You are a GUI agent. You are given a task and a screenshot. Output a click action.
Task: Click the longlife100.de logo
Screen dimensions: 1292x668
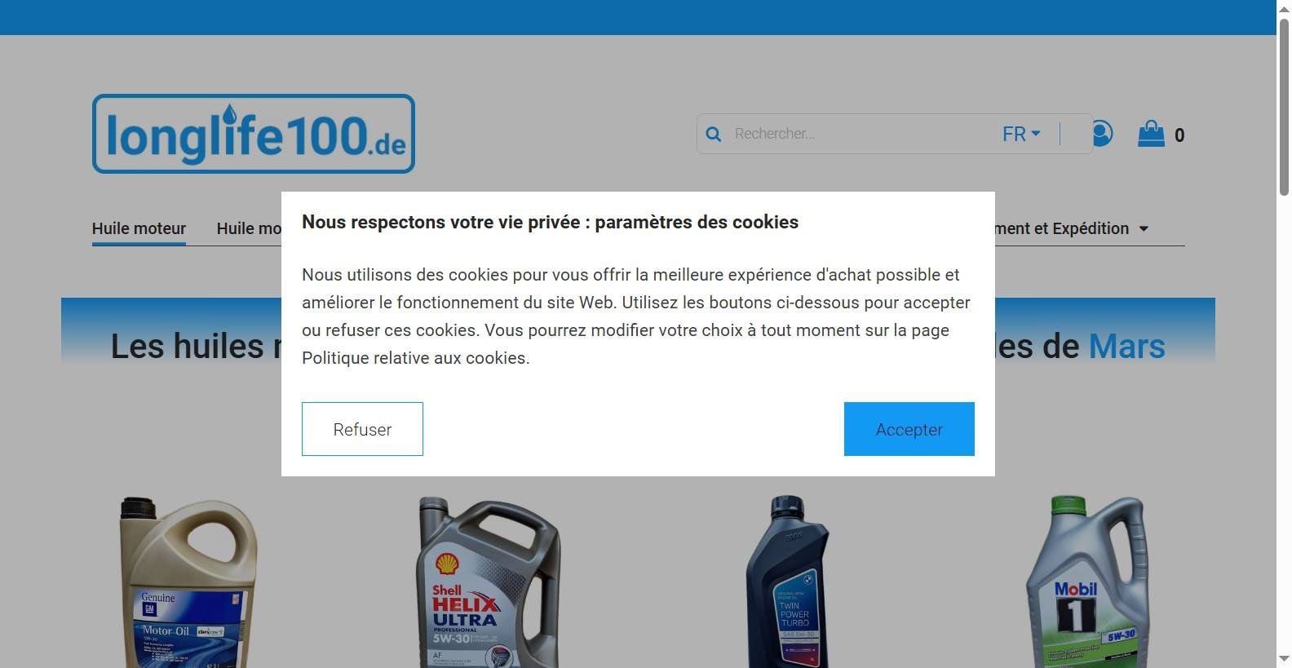click(x=254, y=134)
